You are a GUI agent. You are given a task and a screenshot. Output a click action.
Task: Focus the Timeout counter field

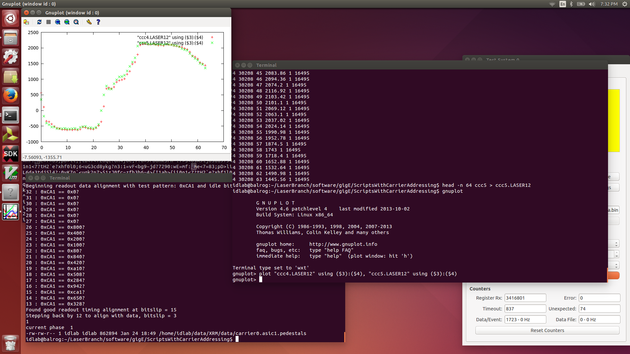[525, 309]
